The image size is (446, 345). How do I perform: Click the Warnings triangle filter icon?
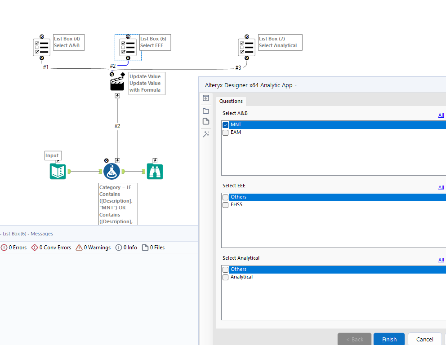pyautogui.click(x=79, y=248)
